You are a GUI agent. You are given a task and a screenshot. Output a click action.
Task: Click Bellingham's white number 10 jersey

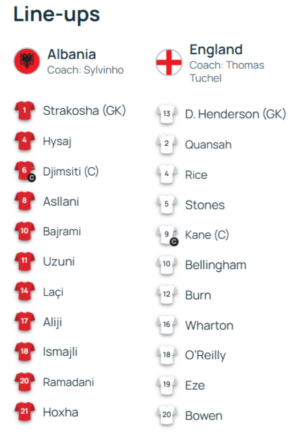point(167,265)
